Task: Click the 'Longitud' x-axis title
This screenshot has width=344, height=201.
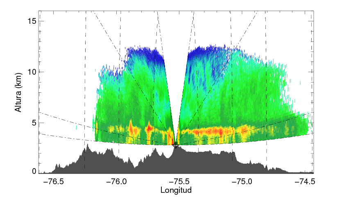Action: pos(176,190)
